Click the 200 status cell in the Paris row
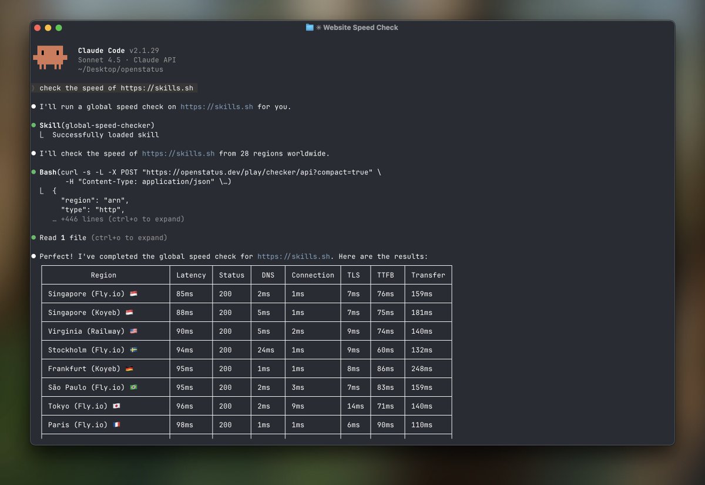The image size is (705, 485). pos(226,425)
